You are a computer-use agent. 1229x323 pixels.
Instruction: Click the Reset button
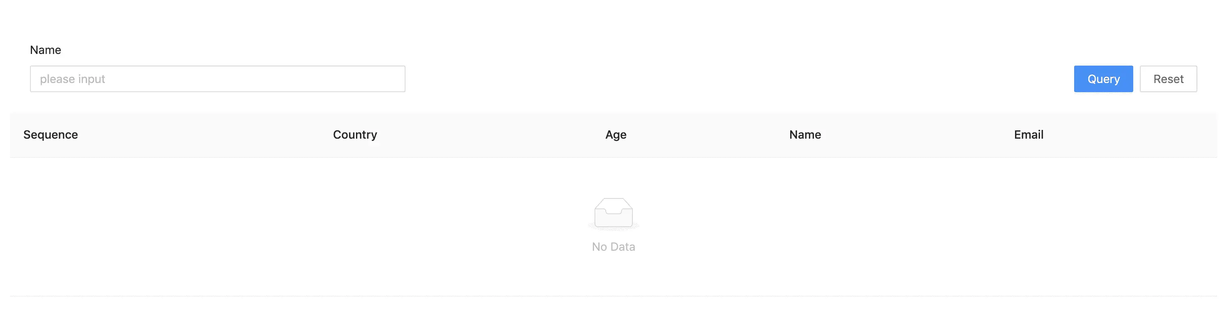coord(1168,79)
